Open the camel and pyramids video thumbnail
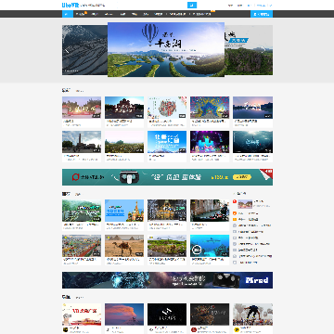The image size is (334, 334). (124, 246)
